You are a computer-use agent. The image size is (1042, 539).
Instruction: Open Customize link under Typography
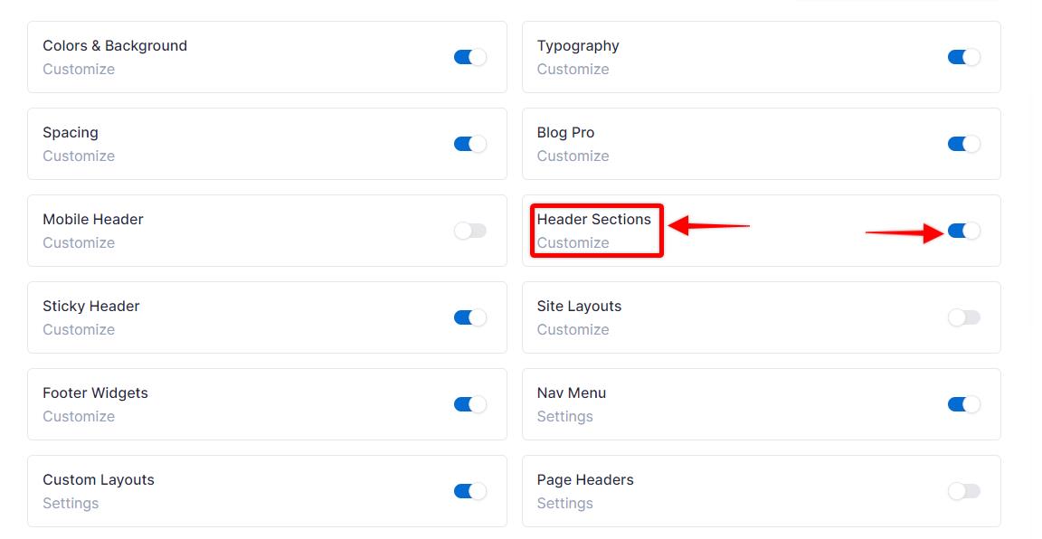tap(573, 69)
